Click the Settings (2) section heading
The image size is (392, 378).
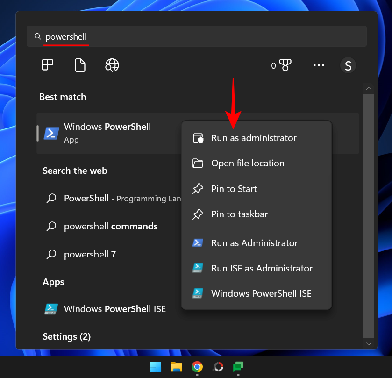pos(67,336)
